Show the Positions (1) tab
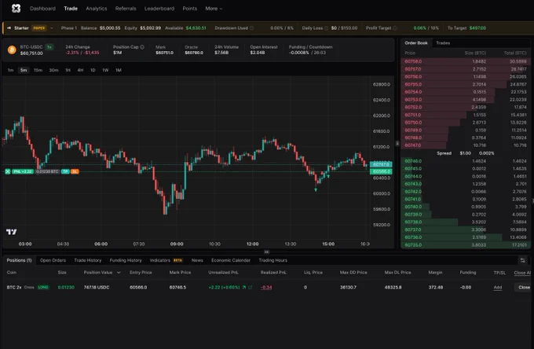Viewport: 534px width, 349px height. pos(19,260)
